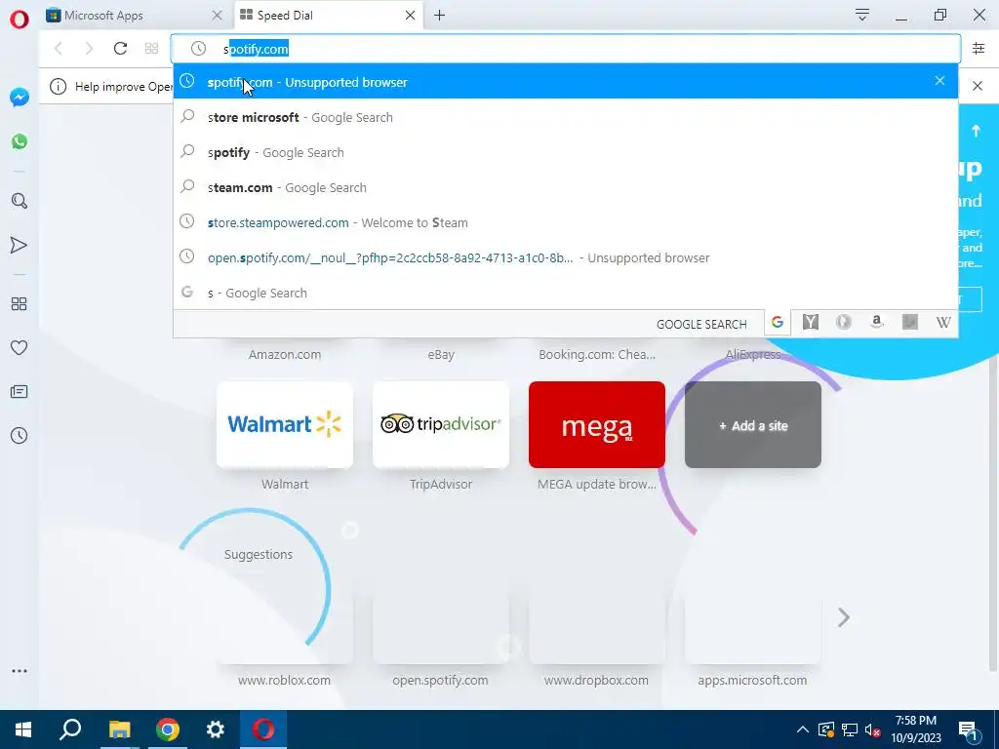Select the search engine icon left of Wikipedia

910,322
